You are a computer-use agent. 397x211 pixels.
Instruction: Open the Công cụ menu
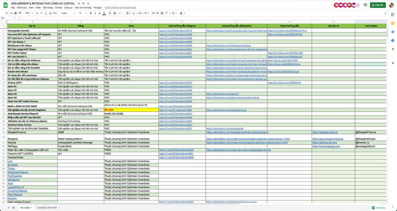pos(68,7)
